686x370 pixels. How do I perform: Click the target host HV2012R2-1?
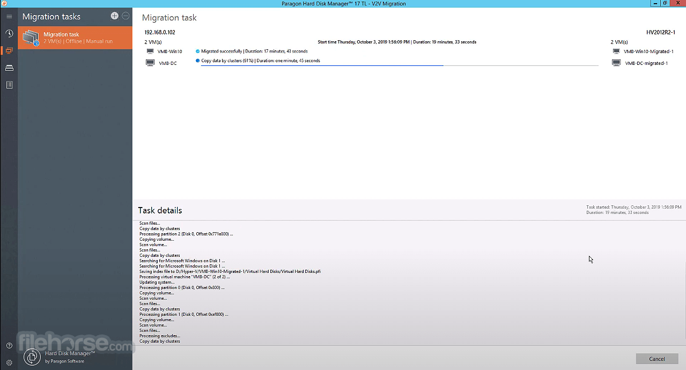660,32
